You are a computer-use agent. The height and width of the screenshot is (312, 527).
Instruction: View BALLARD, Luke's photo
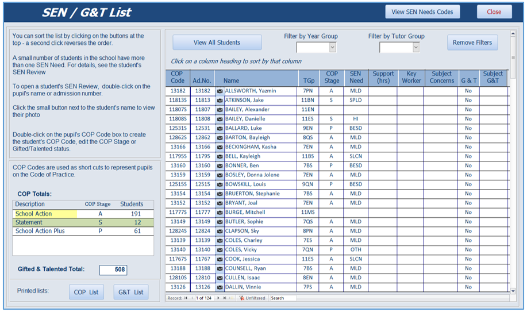(220, 129)
